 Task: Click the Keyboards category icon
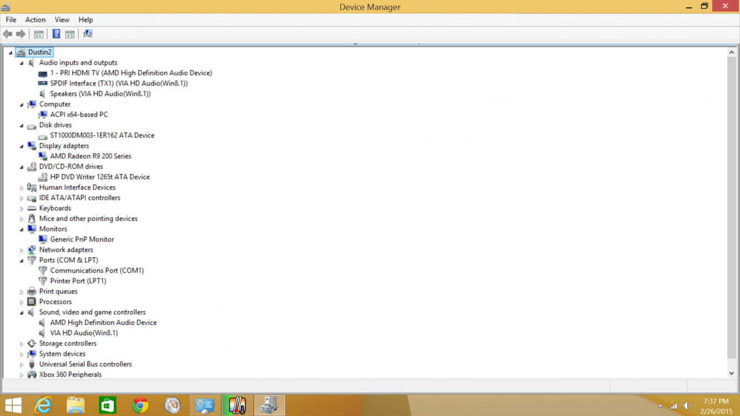32,208
